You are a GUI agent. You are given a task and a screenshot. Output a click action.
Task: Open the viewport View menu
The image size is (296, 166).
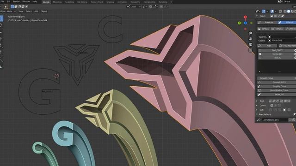pos(21,11)
